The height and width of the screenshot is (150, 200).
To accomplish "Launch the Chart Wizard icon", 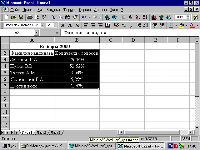I will pyautogui.click(x=154, y=17).
